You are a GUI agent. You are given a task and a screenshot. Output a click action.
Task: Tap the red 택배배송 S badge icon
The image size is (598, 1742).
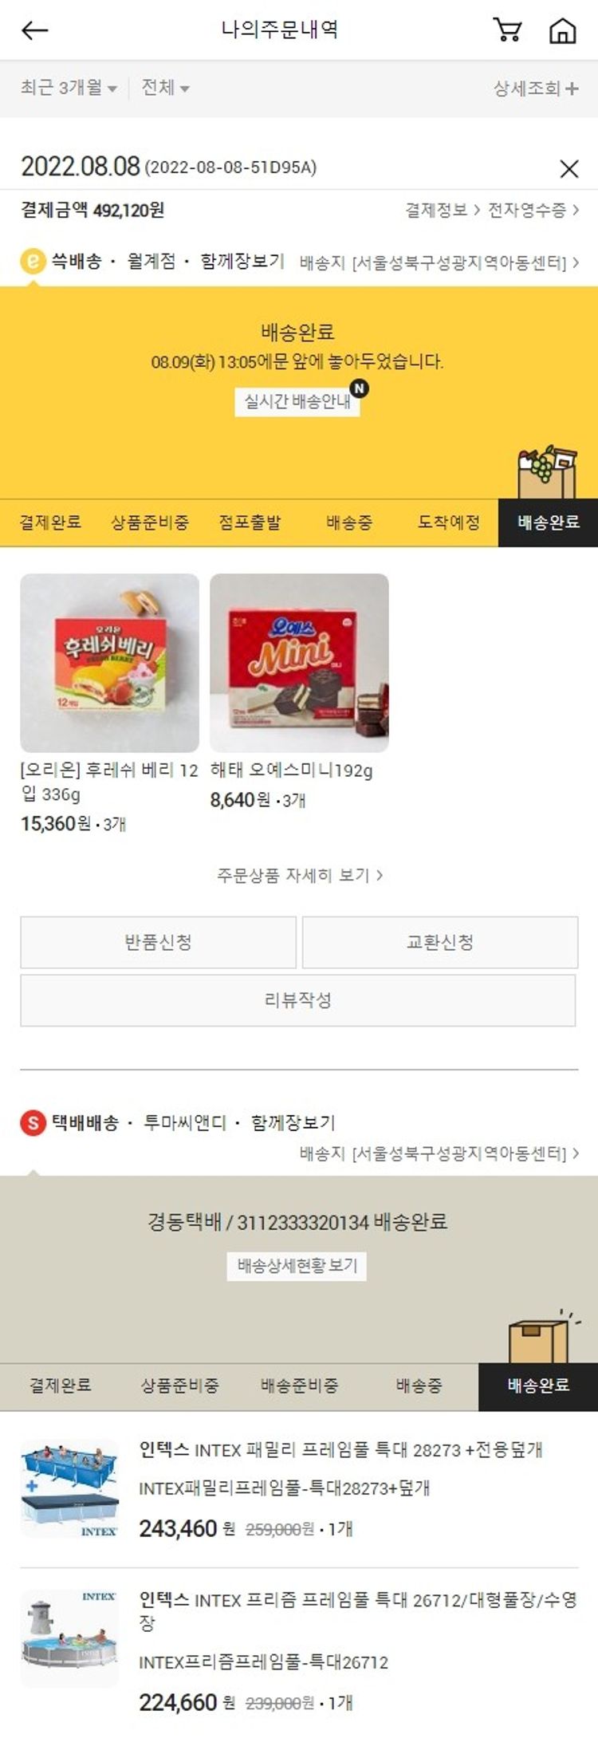(33, 1123)
